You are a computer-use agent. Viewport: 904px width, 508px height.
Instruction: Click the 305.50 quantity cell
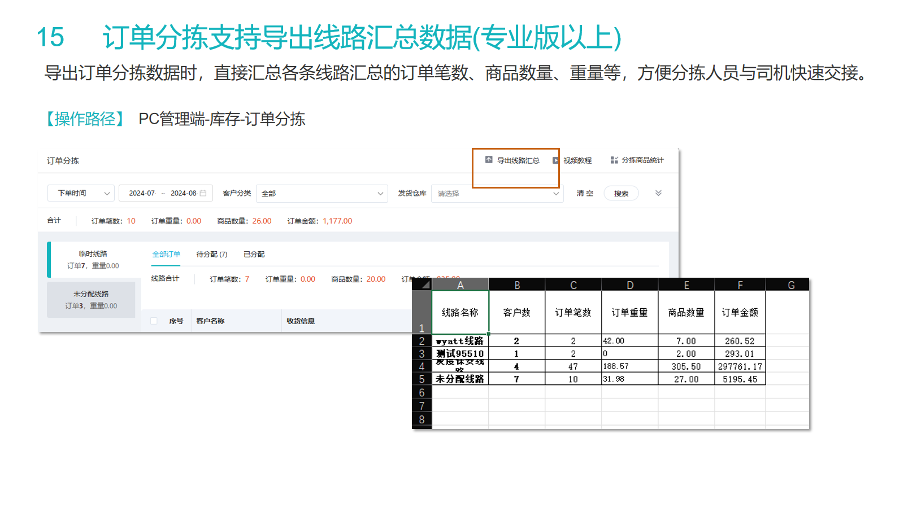point(686,367)
